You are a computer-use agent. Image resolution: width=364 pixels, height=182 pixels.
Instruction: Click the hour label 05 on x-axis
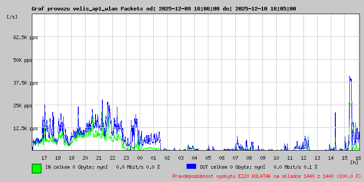pos(208,158)
